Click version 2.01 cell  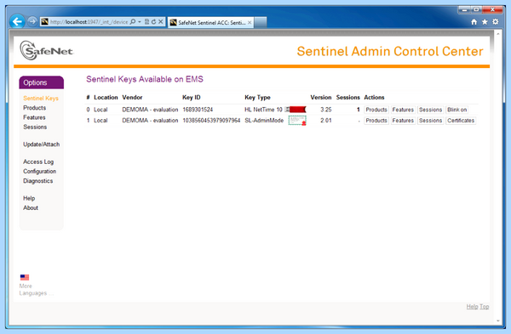pyautogui.click(x=326, y=121)
